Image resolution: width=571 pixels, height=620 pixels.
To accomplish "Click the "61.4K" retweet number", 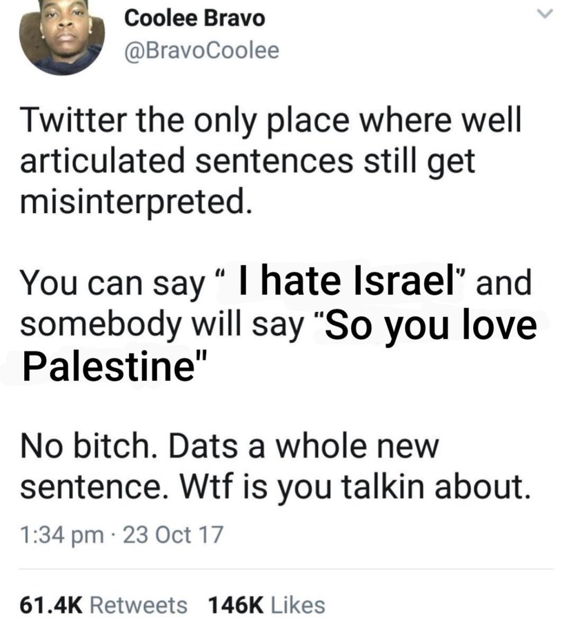I will [52, 605].
